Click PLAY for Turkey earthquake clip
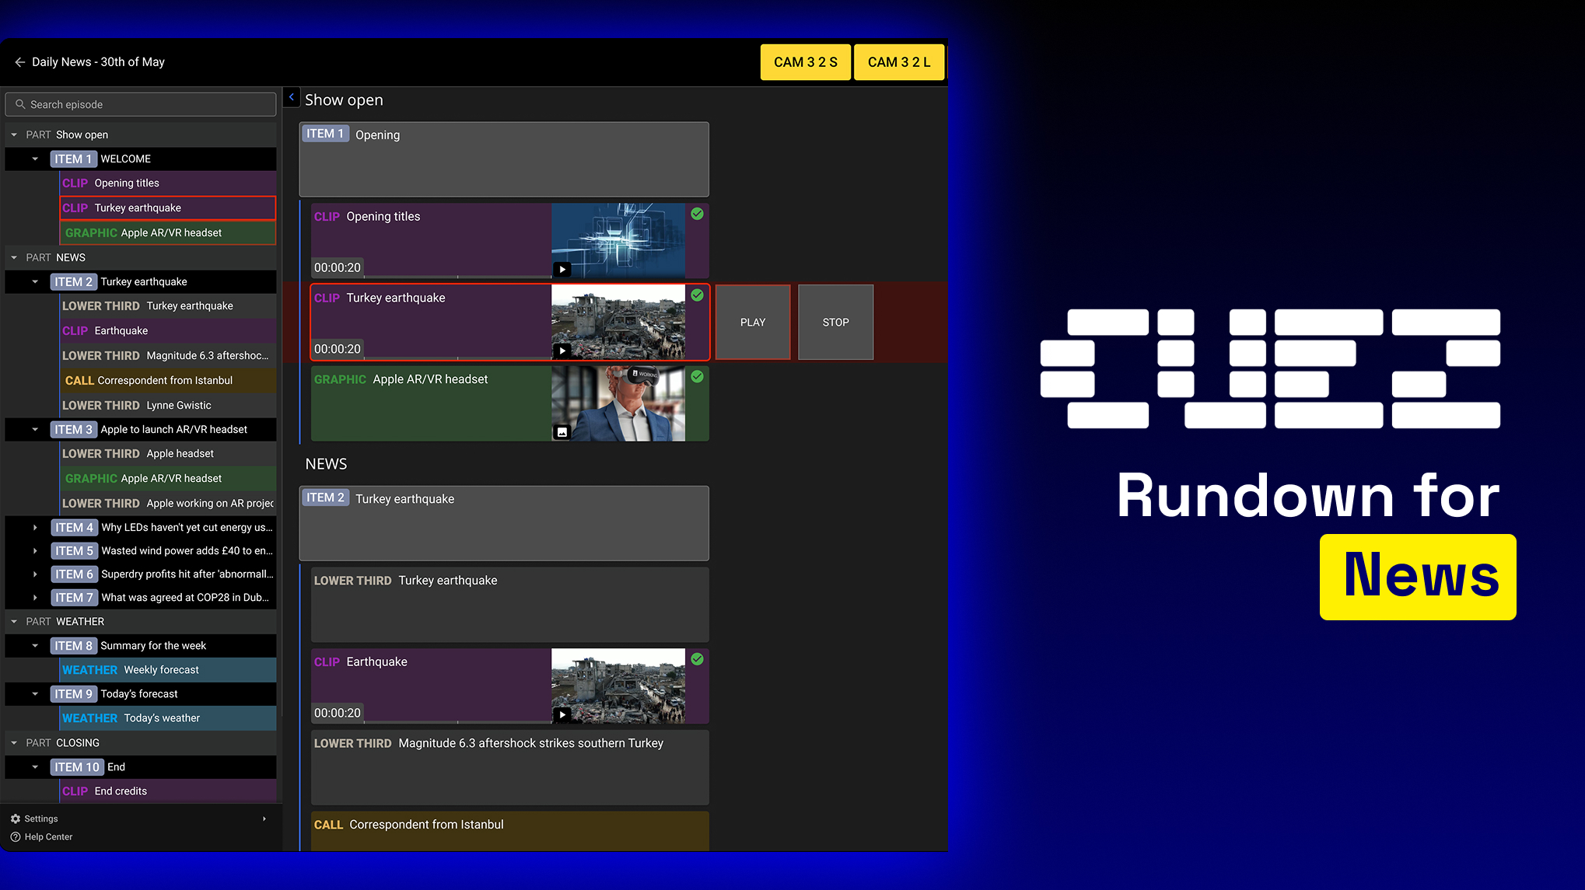The width and height of the screenshot is (1585, 890). (753, 322)
